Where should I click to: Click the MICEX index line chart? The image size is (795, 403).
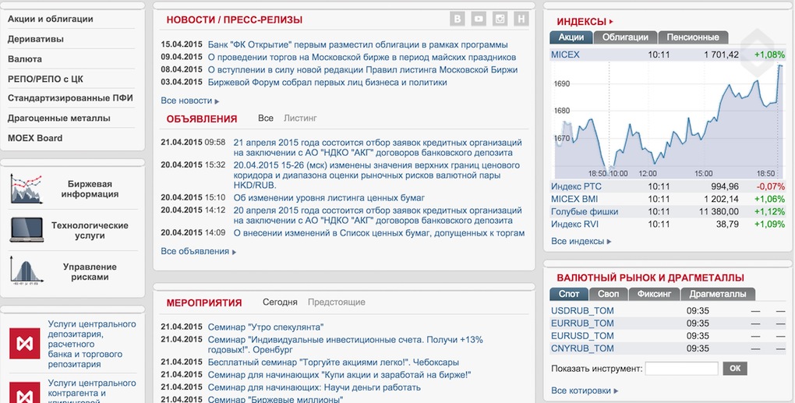668,120
